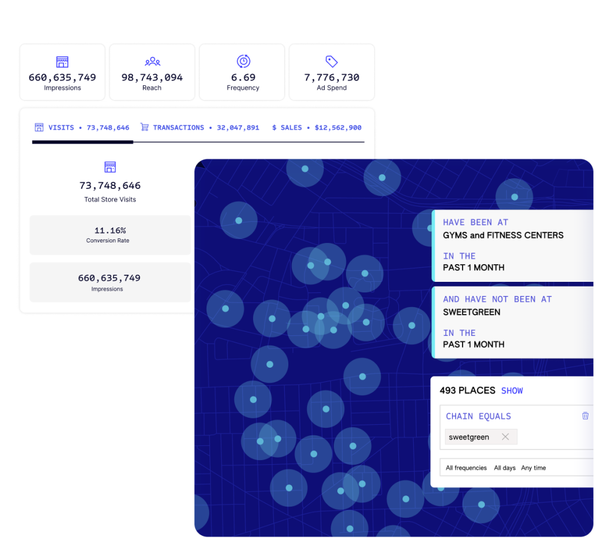Select the sweetgreen chain chip
The image size is (602, 546).
(x=481, y=437)
